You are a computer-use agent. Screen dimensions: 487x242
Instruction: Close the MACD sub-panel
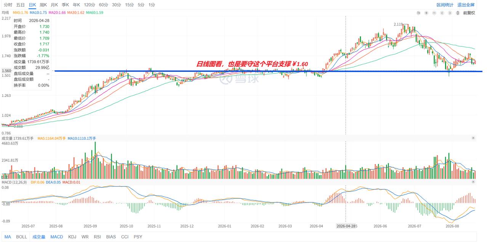coord(473,182)
